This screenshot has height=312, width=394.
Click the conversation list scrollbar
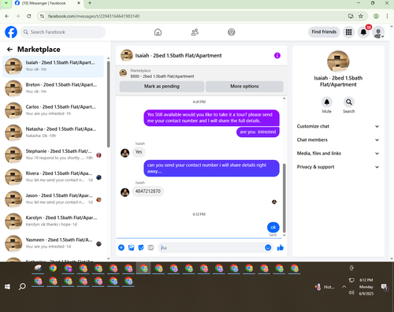coord(108,104)
